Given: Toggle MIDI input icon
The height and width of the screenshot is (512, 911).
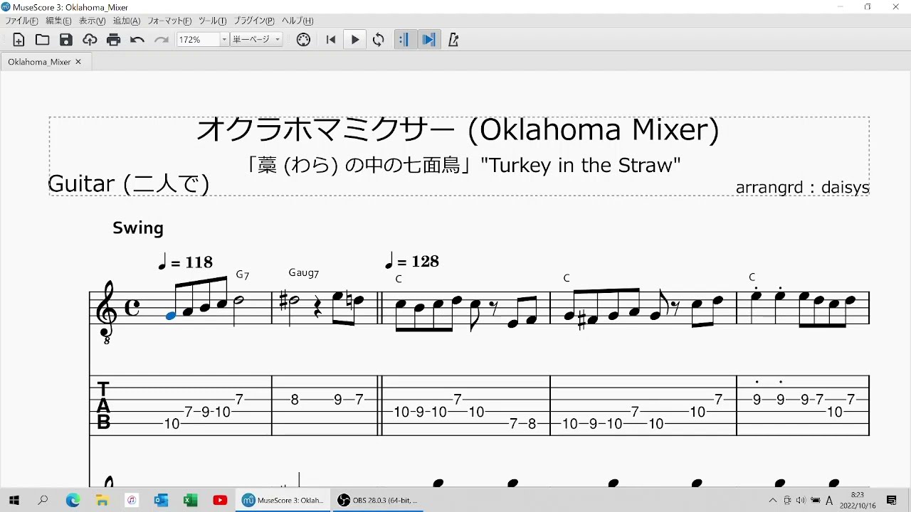Looking at the screenshot, I should tap(303, 40).
